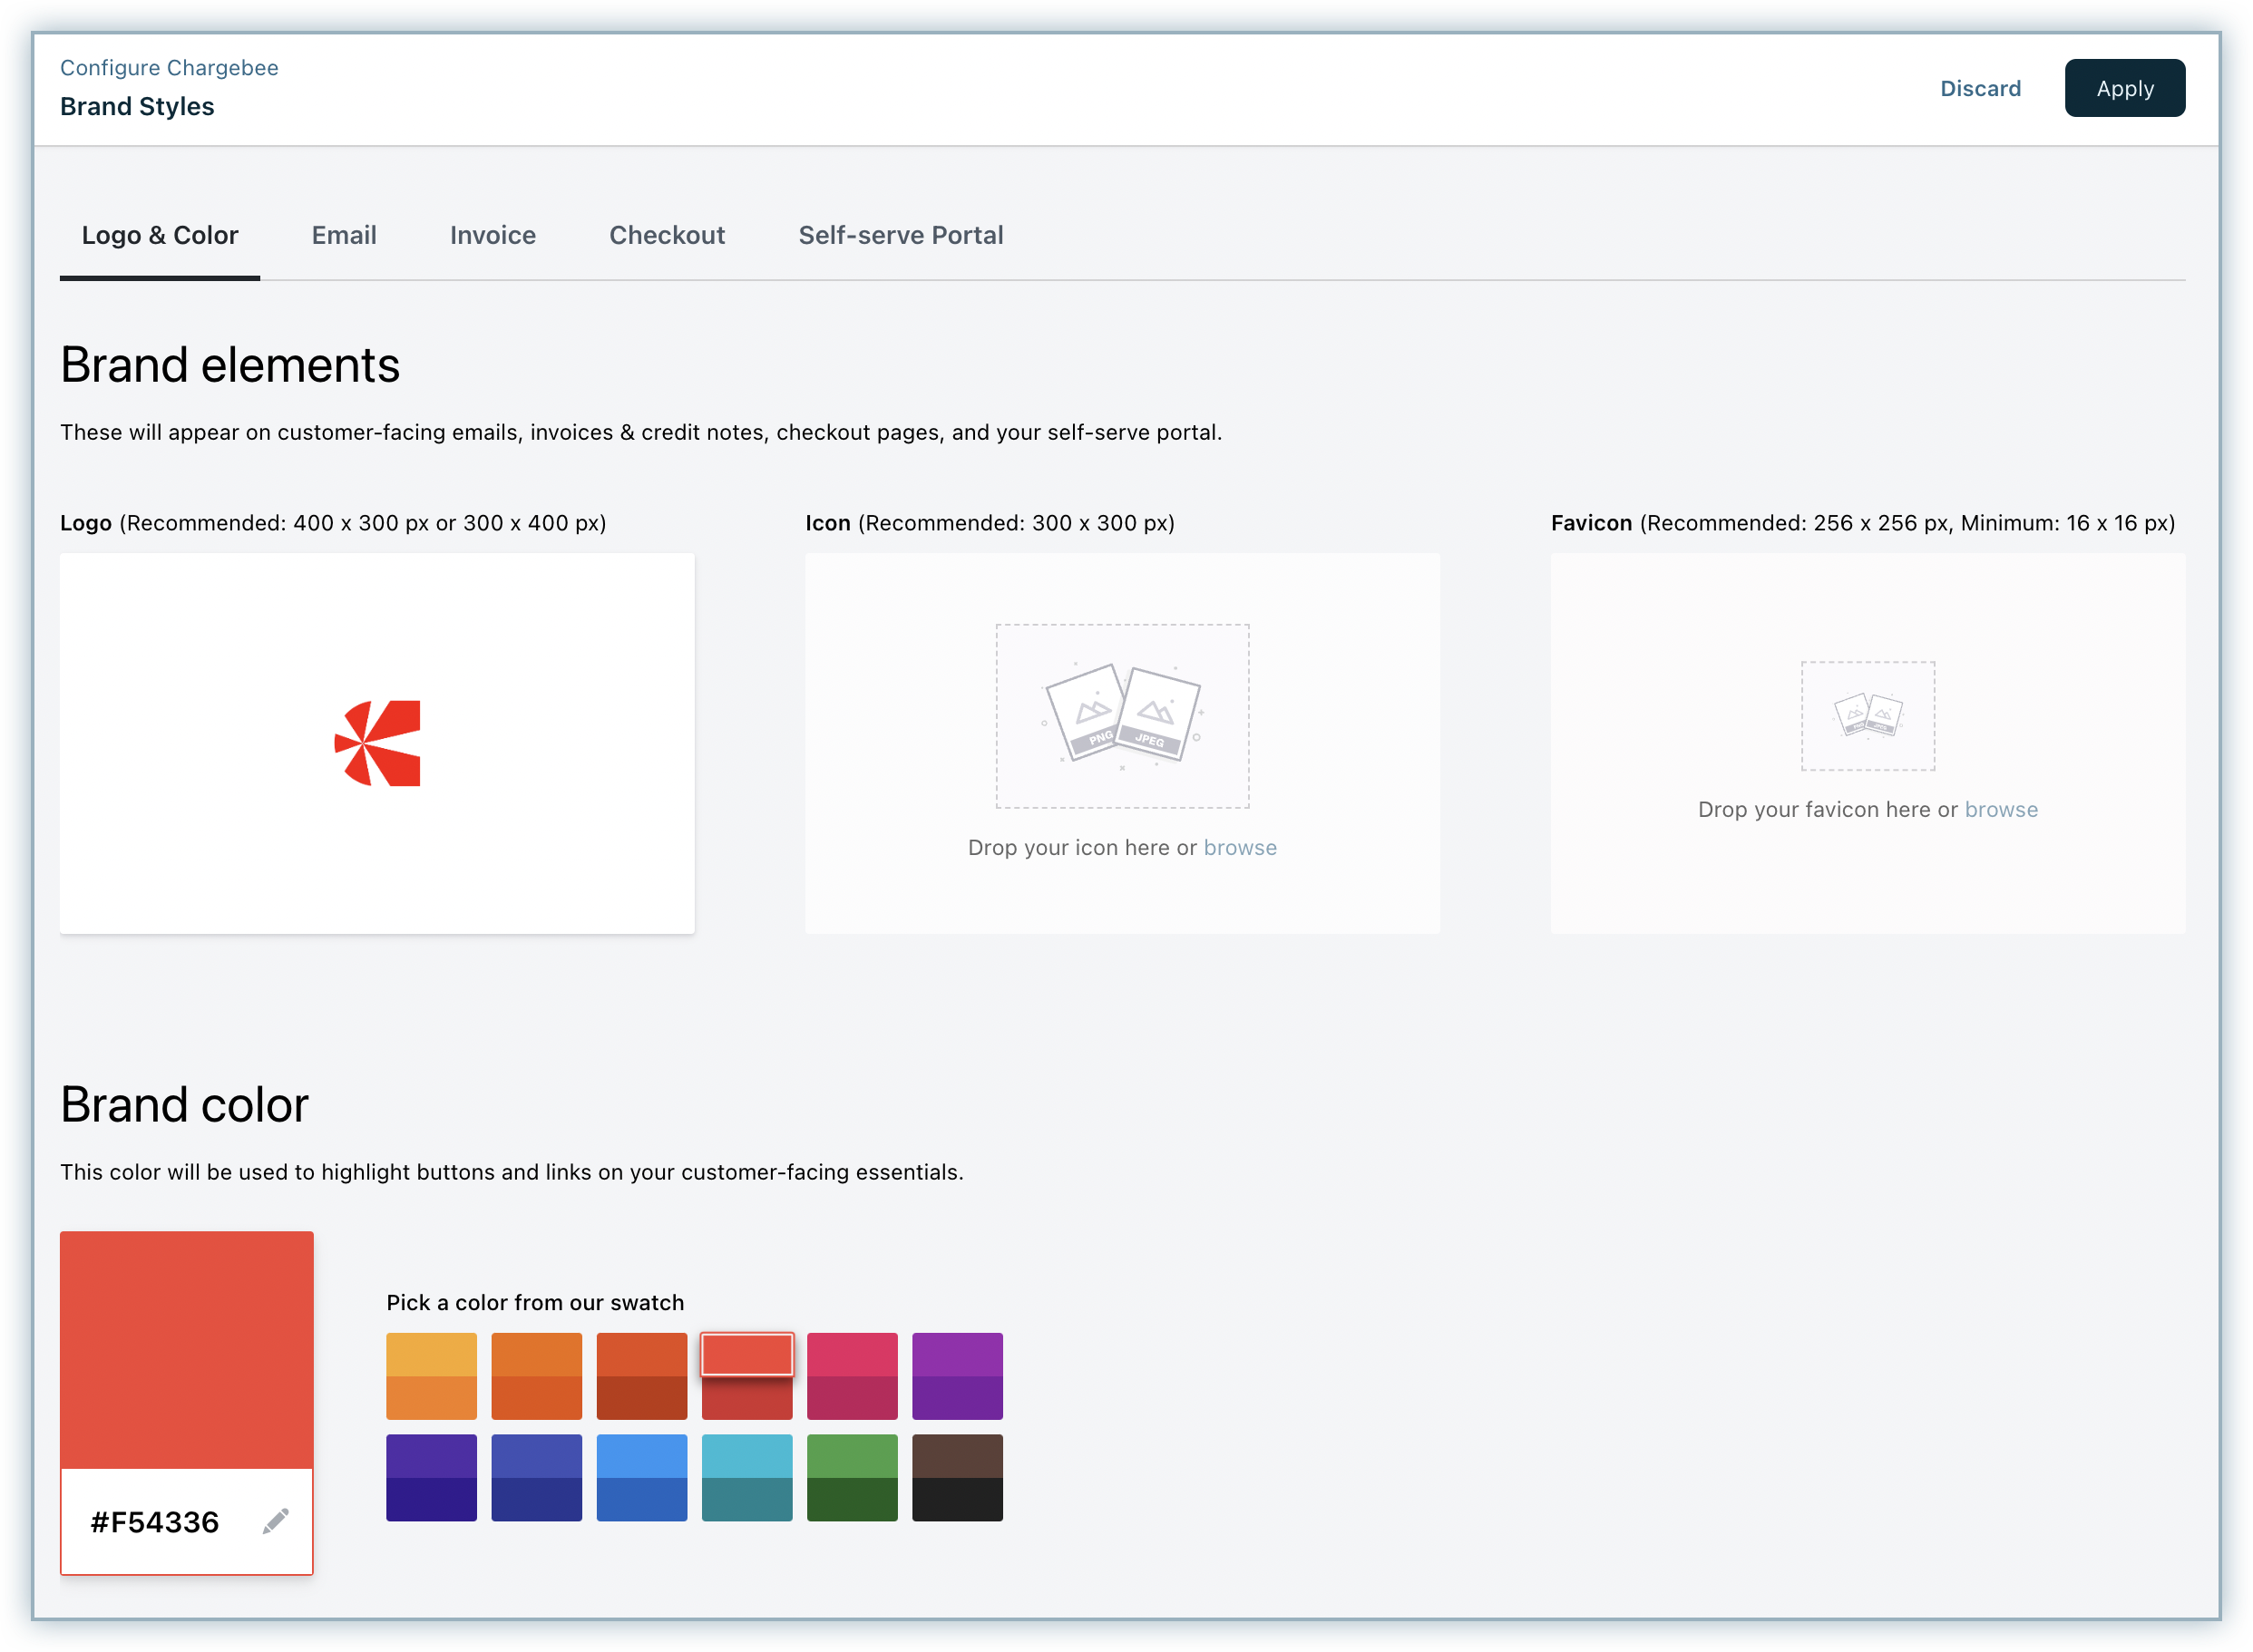Viewport: 2253px width, 1652px height.
Task: Open the Self-serve Portal tab
Action: [901, 235]
